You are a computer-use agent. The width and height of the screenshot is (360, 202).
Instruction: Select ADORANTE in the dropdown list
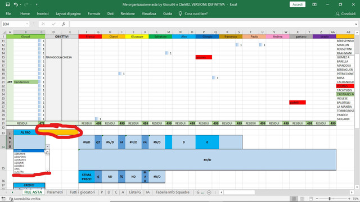click(x=29, y=160)
